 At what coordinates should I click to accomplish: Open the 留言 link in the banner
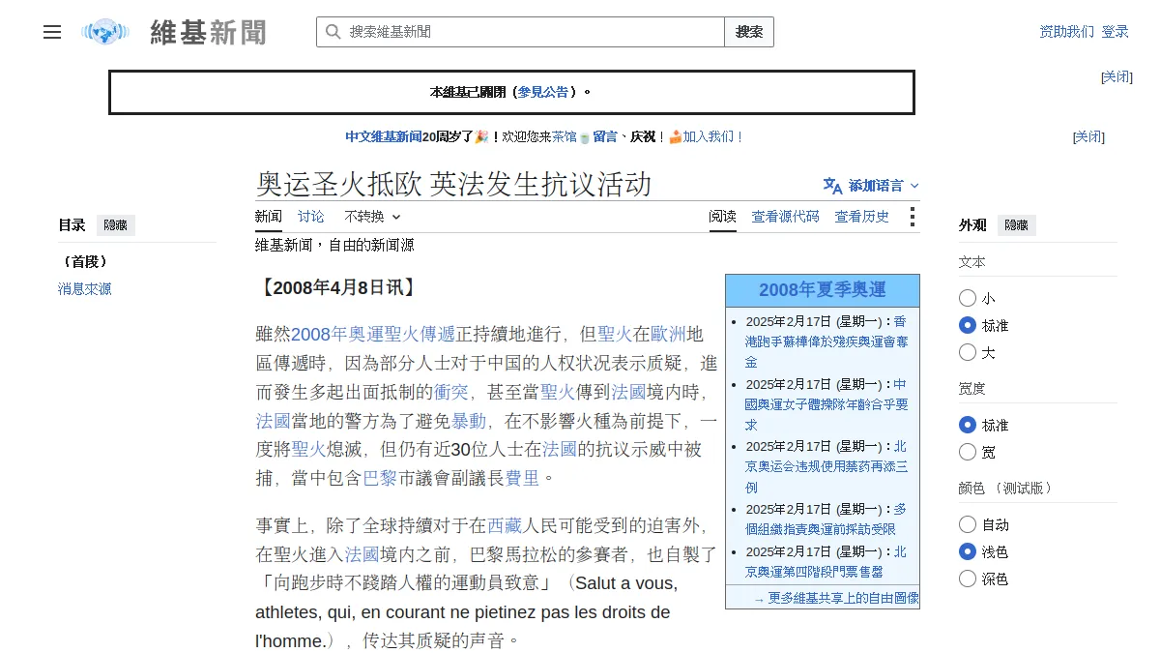(605, 137)
